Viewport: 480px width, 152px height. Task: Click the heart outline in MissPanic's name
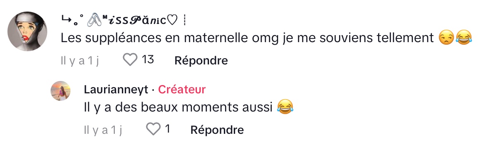[173, 21]
